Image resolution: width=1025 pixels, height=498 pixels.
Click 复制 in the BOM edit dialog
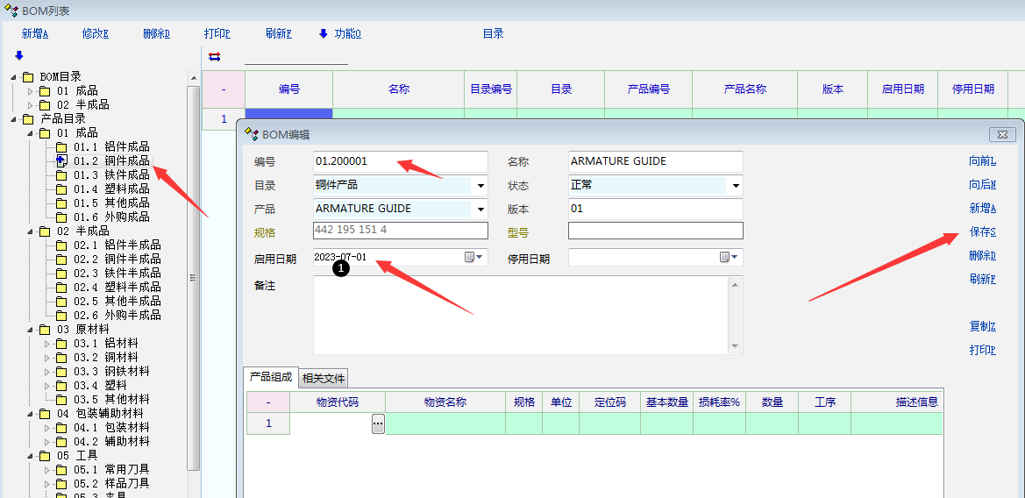coord(982,326)
